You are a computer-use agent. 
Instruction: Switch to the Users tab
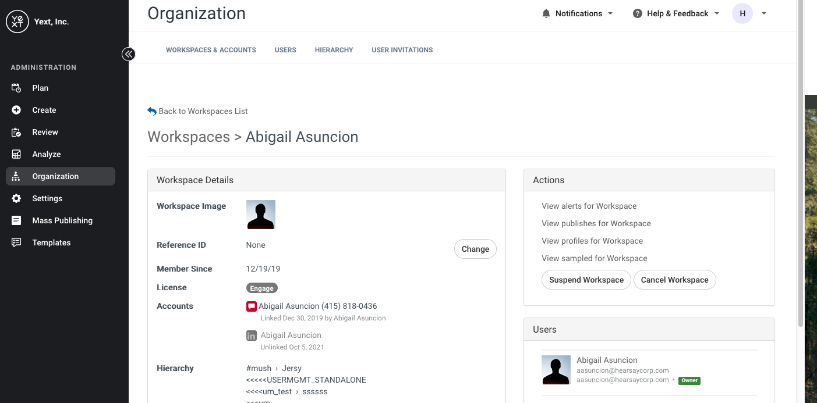(285, 50)
